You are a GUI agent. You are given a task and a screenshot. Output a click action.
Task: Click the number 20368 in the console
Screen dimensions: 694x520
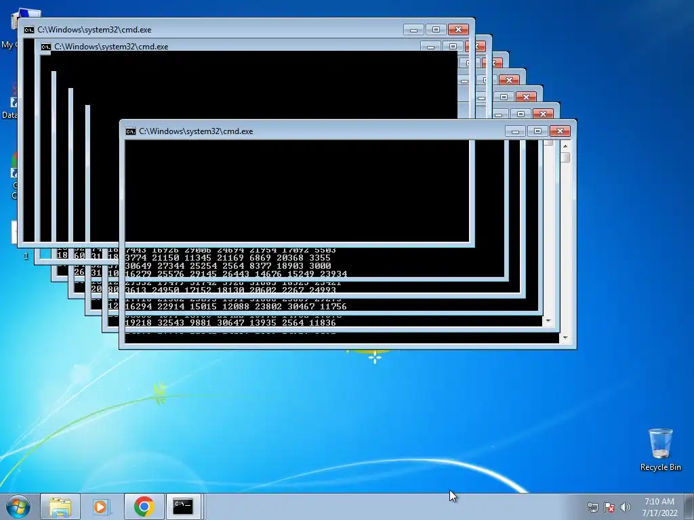click(290, 258)
